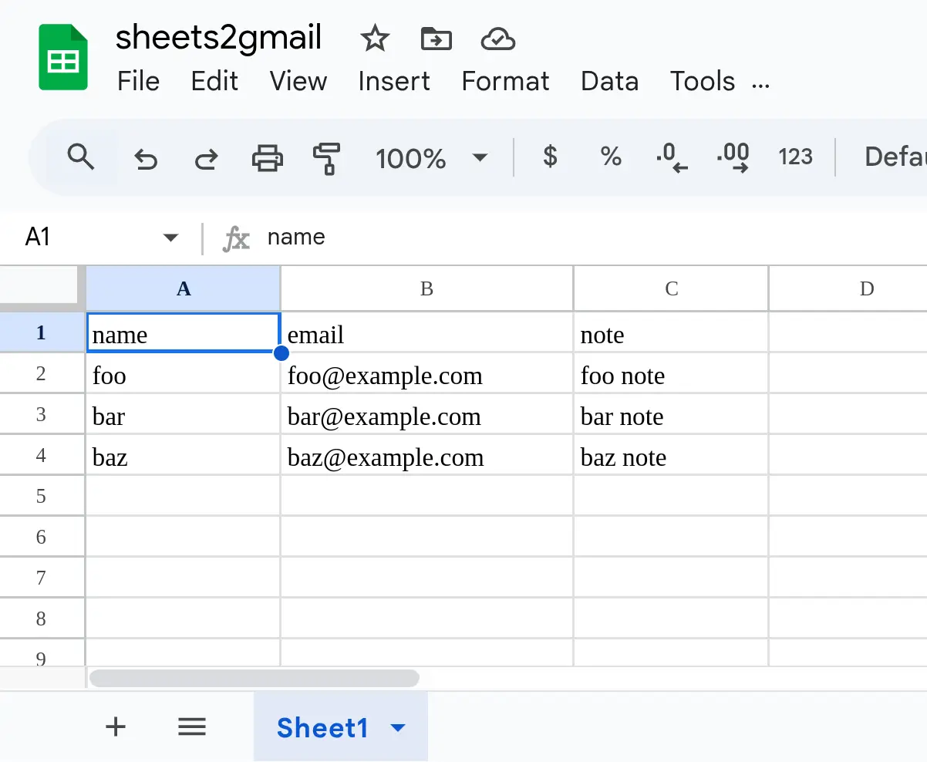The image size is (927, 762).
Task: Apply percent format
Action: point(611,157)
